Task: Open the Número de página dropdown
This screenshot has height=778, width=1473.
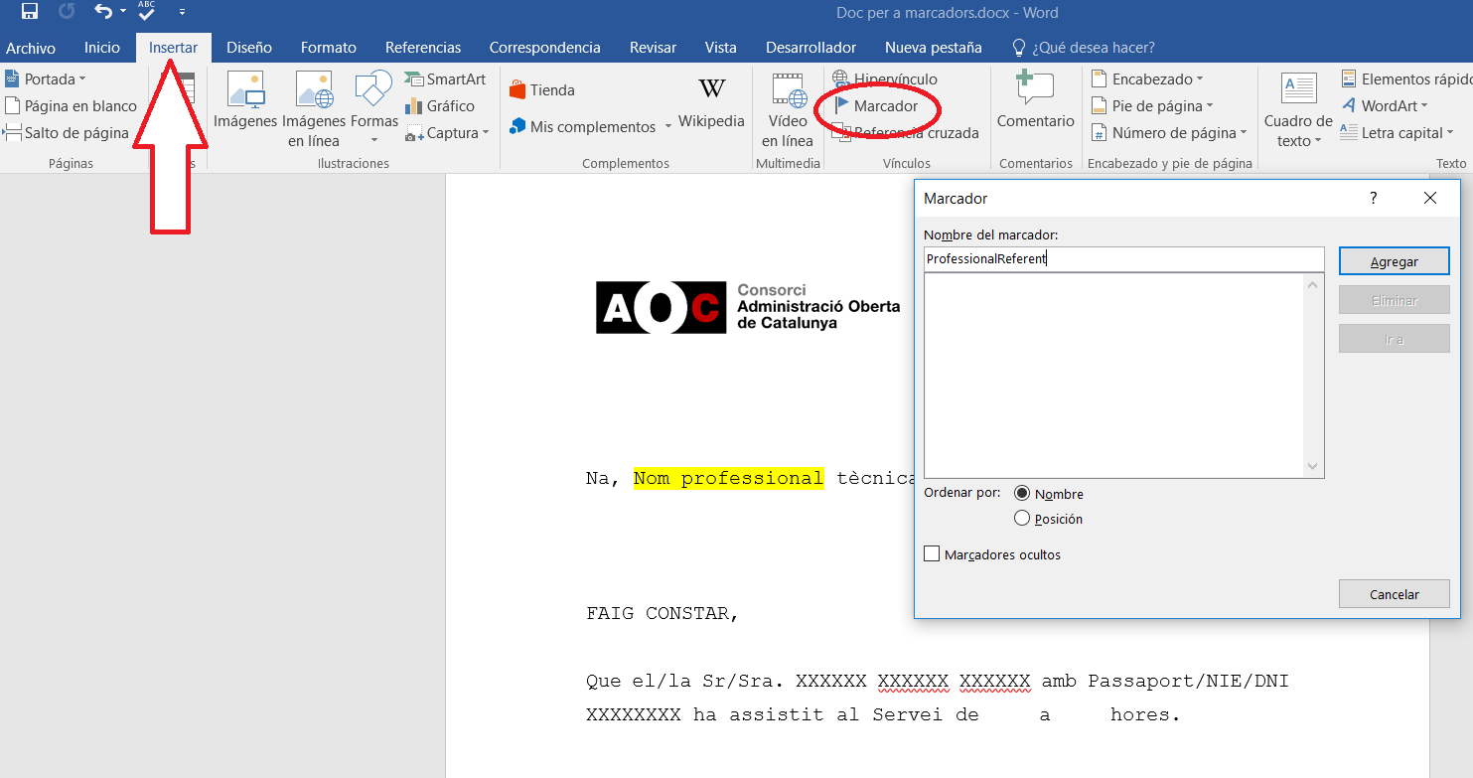Action: click(x=1168, y=133)
